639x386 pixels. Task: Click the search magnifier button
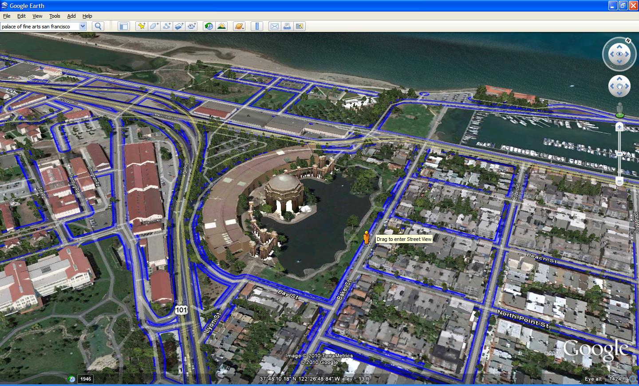tap(97, 26)
